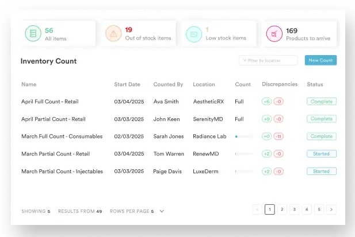This screenshot has height=237, width=355.
Task: Click RenewMD count progress bar
Action: click(x=244, y=154)
